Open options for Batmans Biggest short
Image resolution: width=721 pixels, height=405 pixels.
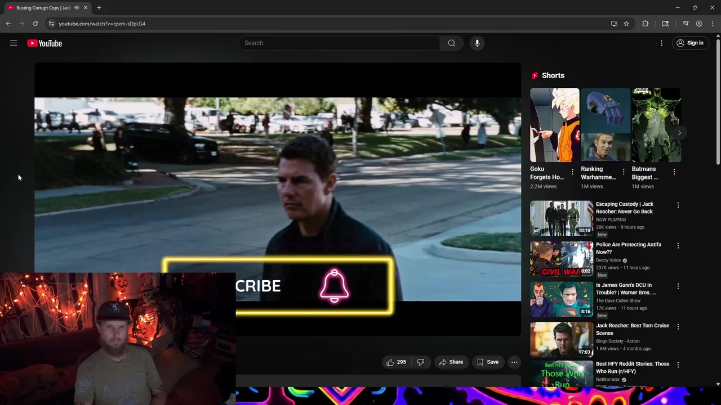pyautogui.click(x=674, y=172)
